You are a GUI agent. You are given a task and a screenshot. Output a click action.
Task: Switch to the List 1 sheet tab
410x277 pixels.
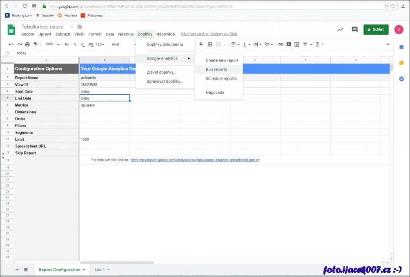click(100, 270)
